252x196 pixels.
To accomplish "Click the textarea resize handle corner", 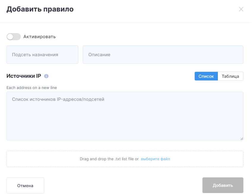I will pyautogui.click(x=242, y=139).
